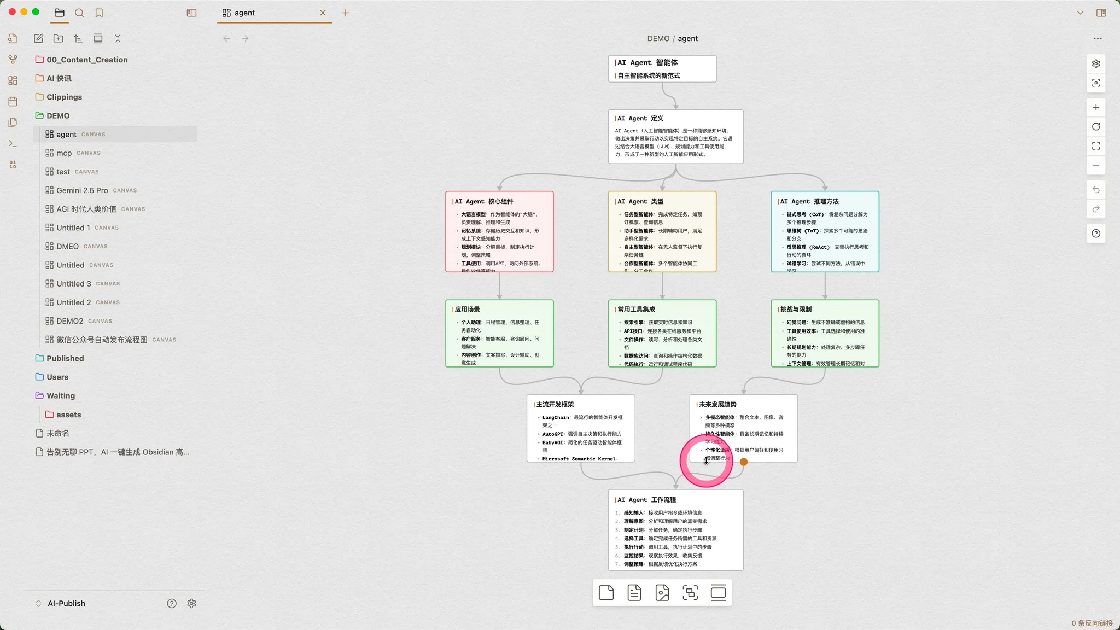Add media from vault to canvas

[x=662, y=593]
